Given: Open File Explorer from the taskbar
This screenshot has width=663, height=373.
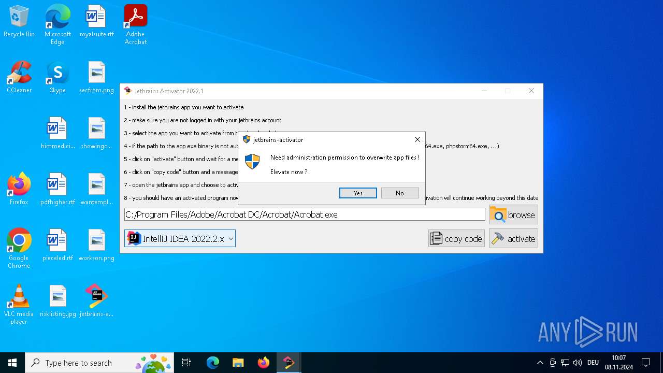Looking at the screenshot, I should point(238,363).
